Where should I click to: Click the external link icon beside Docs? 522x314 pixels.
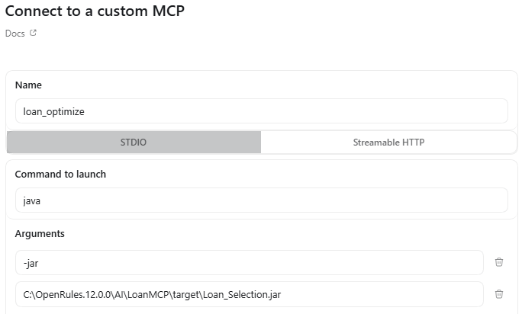(x=33, y=34)
